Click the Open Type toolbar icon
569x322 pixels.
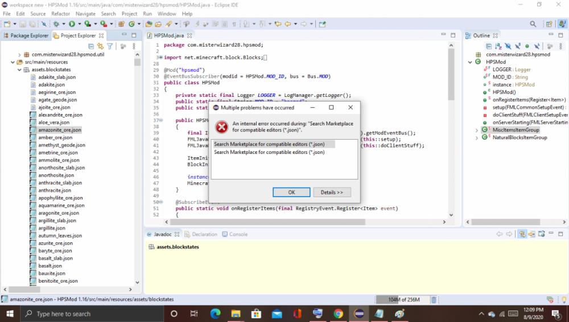click(x=149, y=24)
